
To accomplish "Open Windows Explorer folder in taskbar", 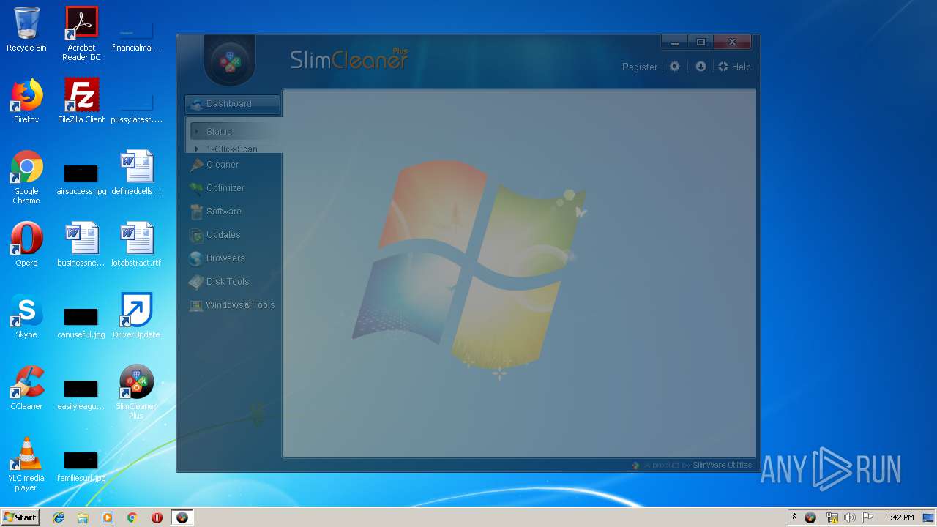I will (x=83, y=517).
